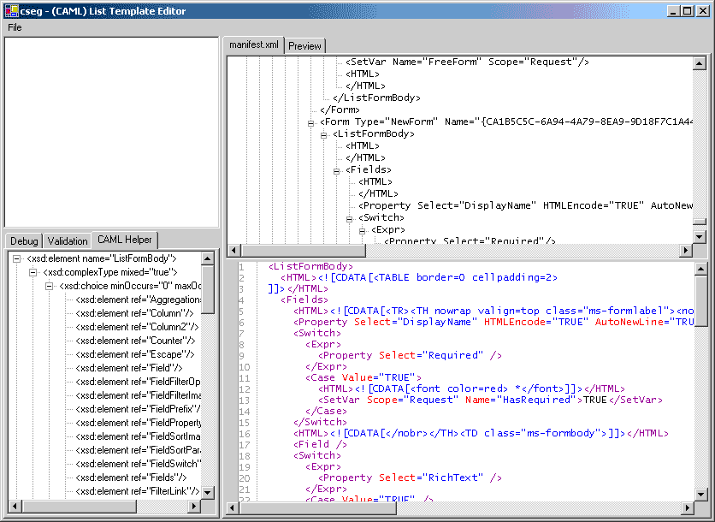Collapse the Switch node in manifest tree
Image resolution: width=715 pixels, height=522 pixels.
pyautogui.click(x=349, y=219)
